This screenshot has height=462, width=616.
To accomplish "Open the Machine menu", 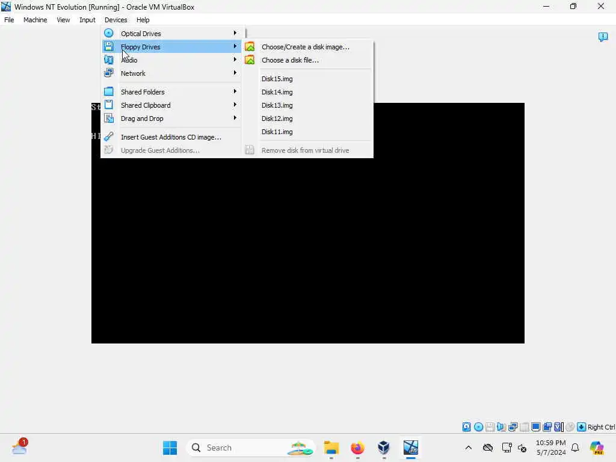I will tap(35, 20).
